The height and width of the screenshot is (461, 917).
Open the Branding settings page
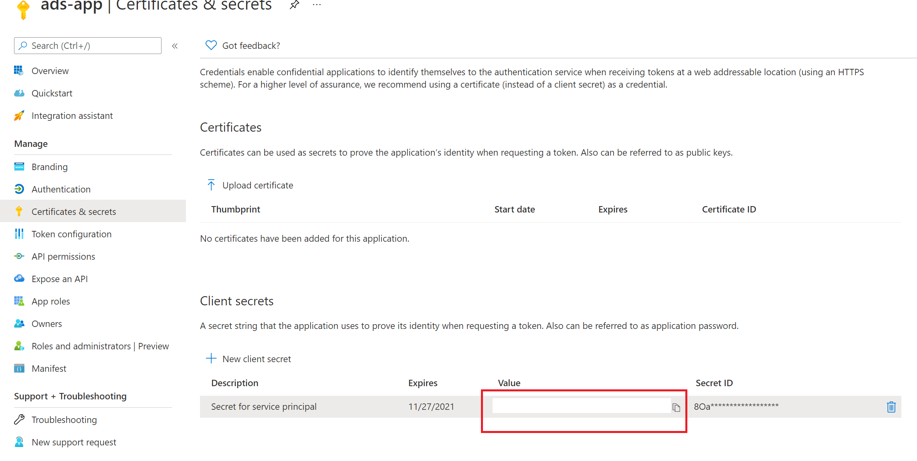pyautogui.click(x=49, y=166)
